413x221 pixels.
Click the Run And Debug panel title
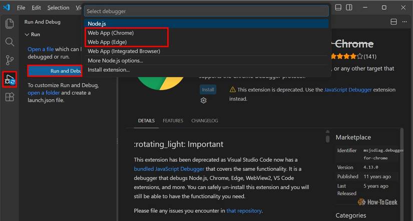(x=43, y=22)
